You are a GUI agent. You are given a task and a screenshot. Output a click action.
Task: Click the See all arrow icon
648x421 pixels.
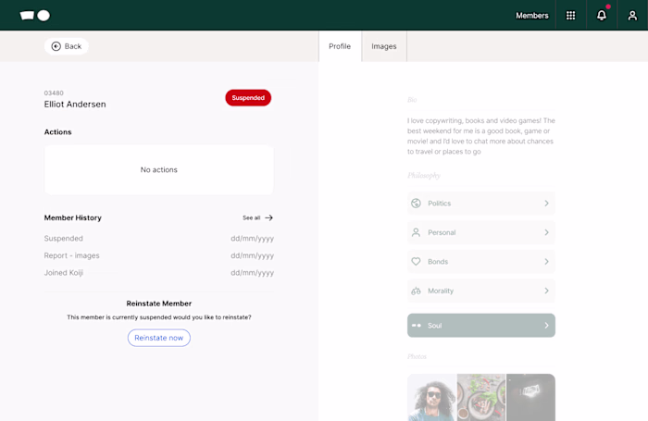(269, 217)
